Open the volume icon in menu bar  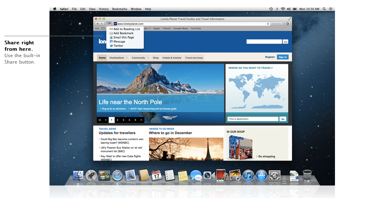point(289,9)
